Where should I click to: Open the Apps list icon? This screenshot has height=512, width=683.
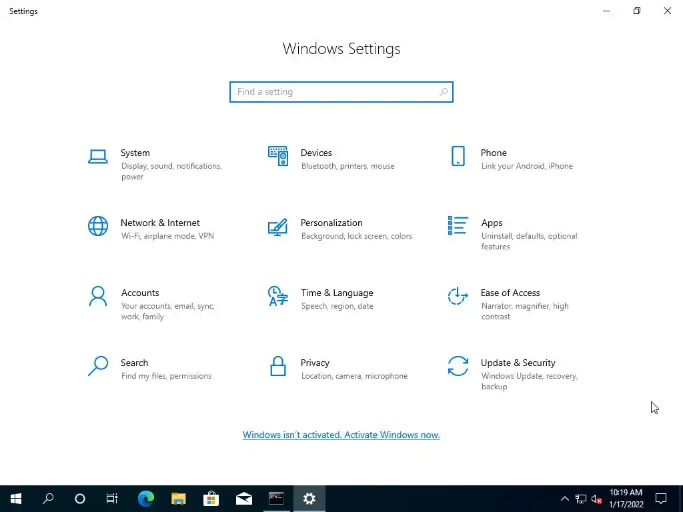point(458,225)
